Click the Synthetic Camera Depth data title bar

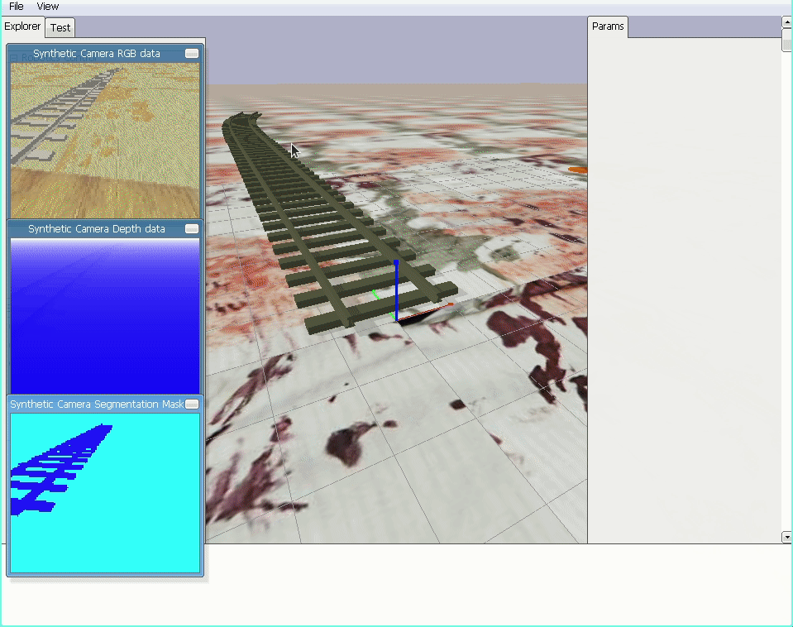click(96, 229)
